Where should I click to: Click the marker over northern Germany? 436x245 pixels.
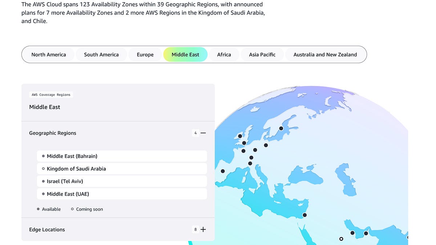tap(266, 145)
